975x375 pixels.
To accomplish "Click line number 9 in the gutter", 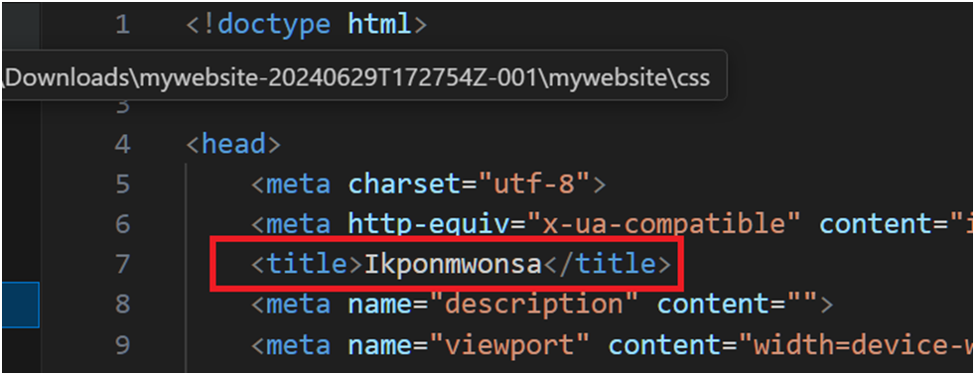I will (x=122, y=345).
